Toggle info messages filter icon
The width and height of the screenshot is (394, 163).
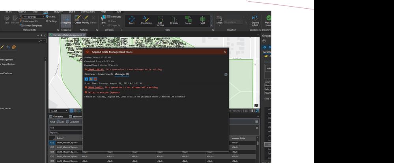tap(86, 79)
